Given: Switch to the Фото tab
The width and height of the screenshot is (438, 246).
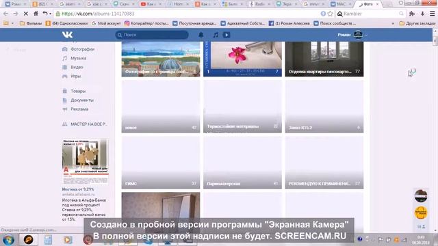Looking at the screenshot, I should coord(368,4).
